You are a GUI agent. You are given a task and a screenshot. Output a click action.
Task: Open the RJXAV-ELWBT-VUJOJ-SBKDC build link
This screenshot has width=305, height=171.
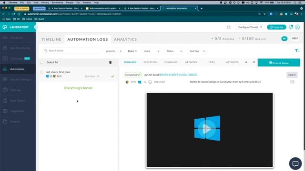(179, 75)
